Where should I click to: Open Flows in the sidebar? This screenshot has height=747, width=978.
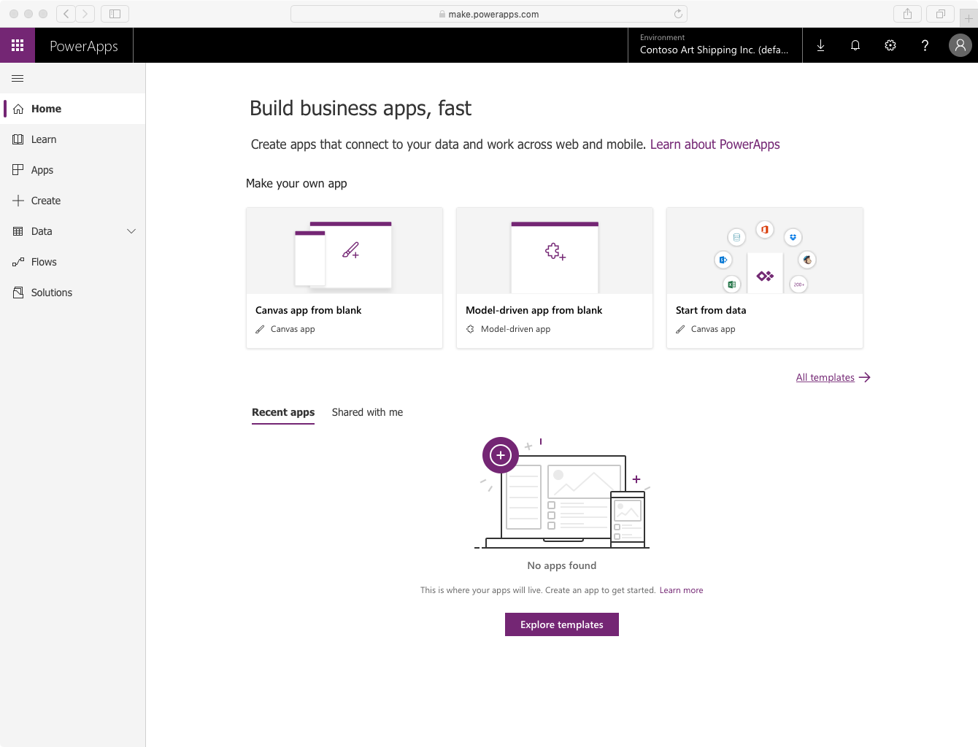pyautogui.click(x=73, y=262)
